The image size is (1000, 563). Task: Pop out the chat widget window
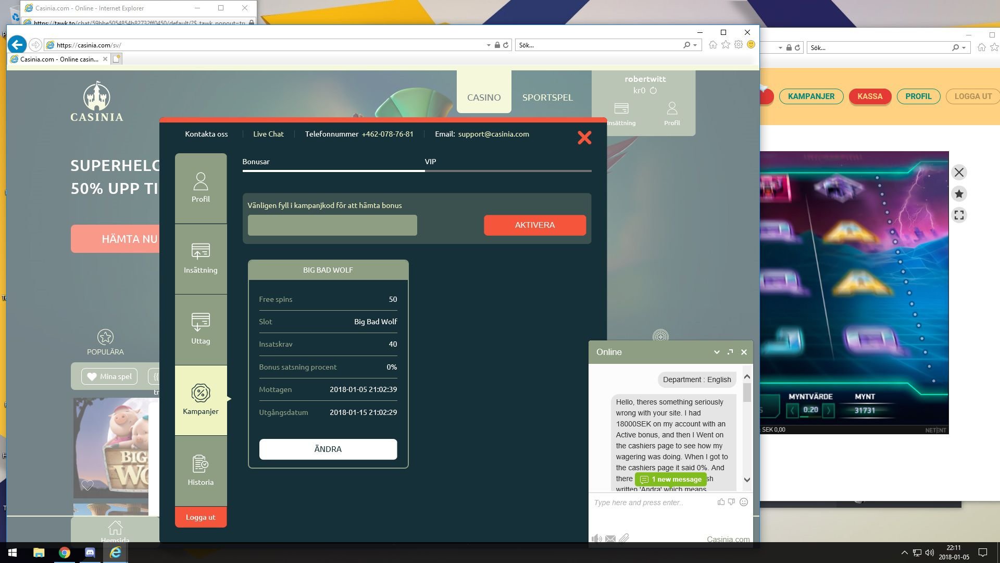coord(730,352)
